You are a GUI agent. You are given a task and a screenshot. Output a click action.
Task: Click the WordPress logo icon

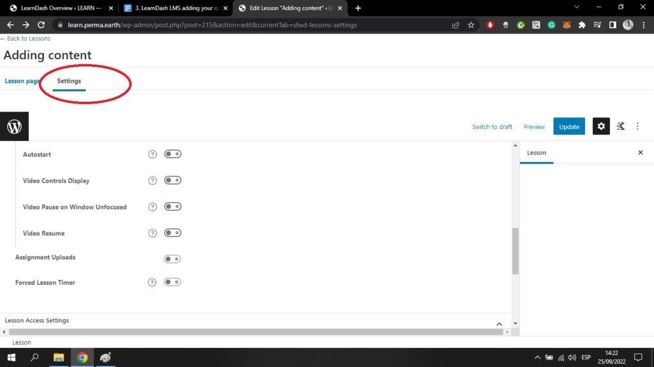pos(14,126)
